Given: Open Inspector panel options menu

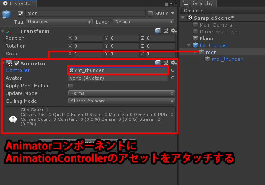Looking at the screenshot, I should 173,4.
